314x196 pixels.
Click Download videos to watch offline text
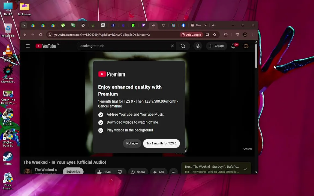point(132,122)
